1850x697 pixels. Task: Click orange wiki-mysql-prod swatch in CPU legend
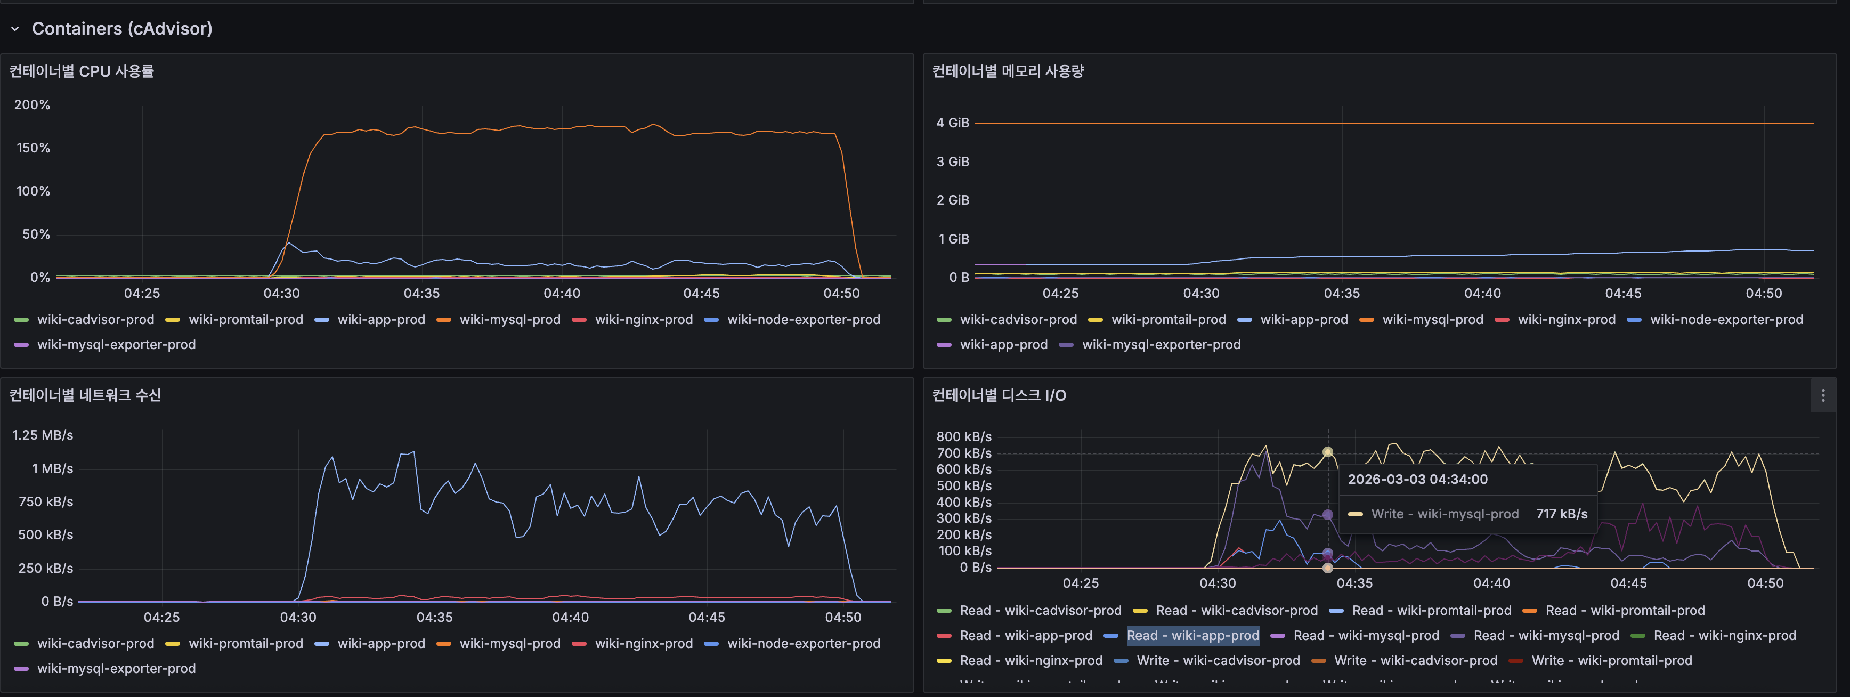click(444, 320)
